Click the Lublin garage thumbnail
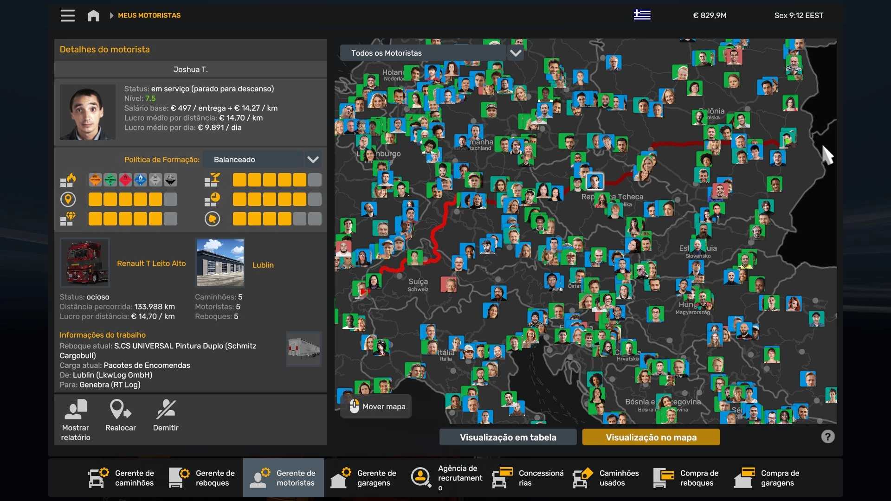The height and width of the screenshot is (501, 891). click(220, 263)
